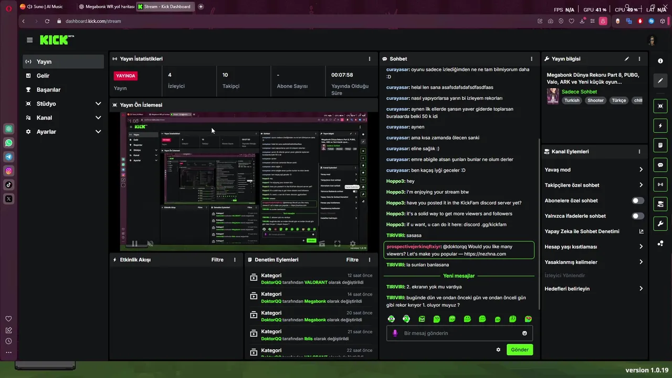Toggle Abonelere özel sohbet switch

638,201
